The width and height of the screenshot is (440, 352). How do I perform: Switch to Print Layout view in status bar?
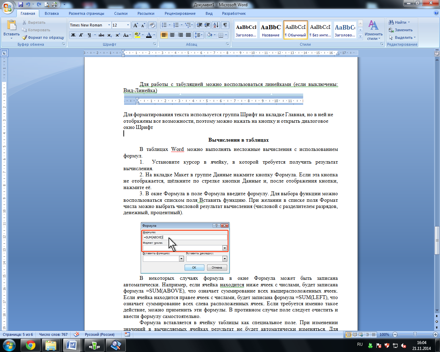coord(349,334)
